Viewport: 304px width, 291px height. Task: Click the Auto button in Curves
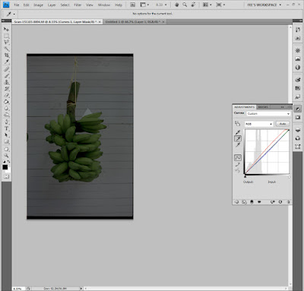[283, 124]
